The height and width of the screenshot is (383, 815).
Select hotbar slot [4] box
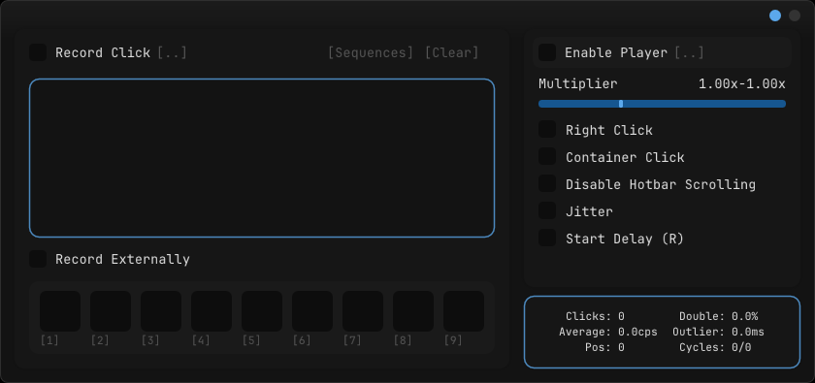212,311
